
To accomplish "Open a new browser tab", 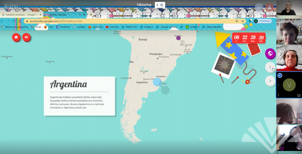I will tap(91, 14).
